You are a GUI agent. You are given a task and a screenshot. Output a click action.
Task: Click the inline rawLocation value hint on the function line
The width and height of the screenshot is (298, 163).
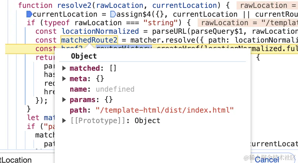267,6
